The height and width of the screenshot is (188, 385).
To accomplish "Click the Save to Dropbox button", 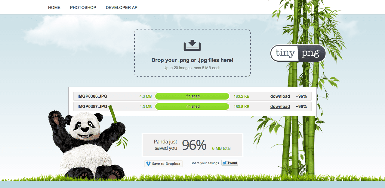I will pyautogui.click(x=163, y=164).
